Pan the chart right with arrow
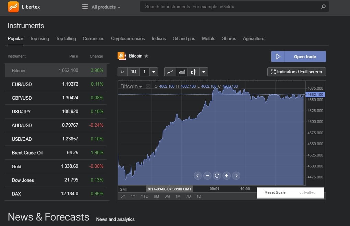The image size is (350, 226). (236, 176)
